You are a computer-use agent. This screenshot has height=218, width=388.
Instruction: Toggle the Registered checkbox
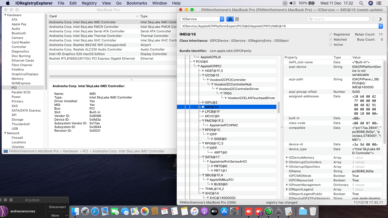pyautogui.click(x=331, y=34)
